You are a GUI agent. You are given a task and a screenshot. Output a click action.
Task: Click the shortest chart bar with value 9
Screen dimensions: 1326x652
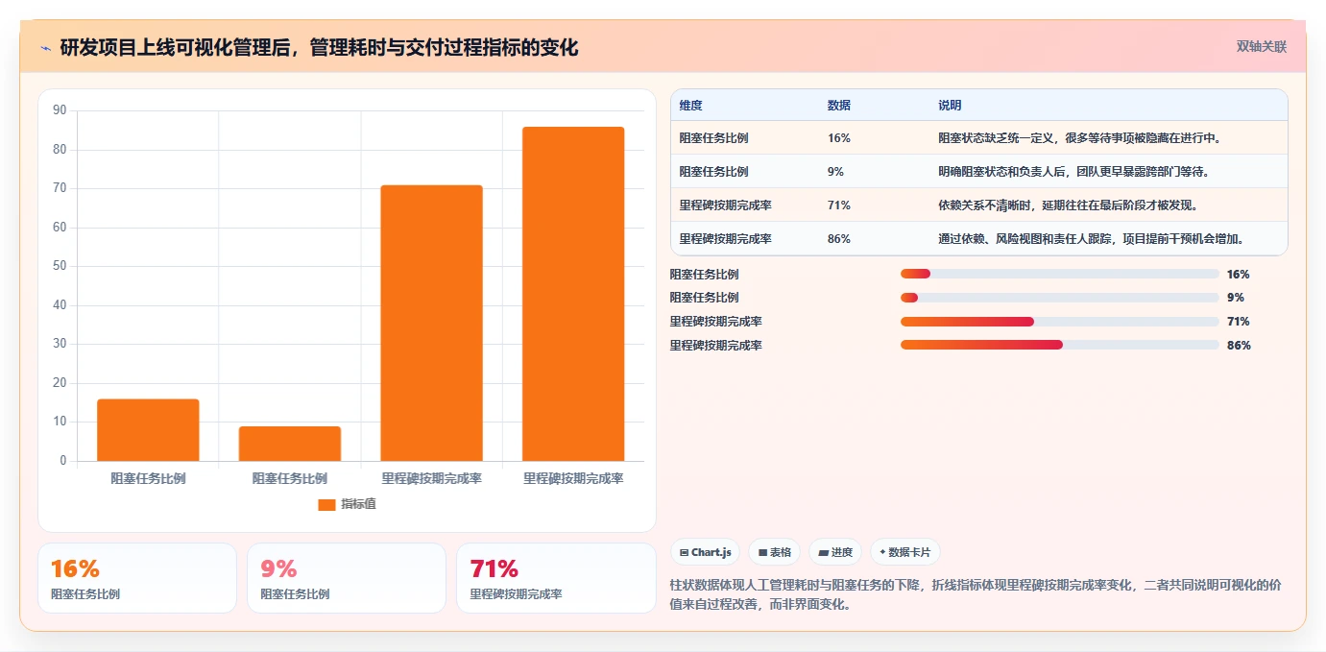tap(290, 444)
